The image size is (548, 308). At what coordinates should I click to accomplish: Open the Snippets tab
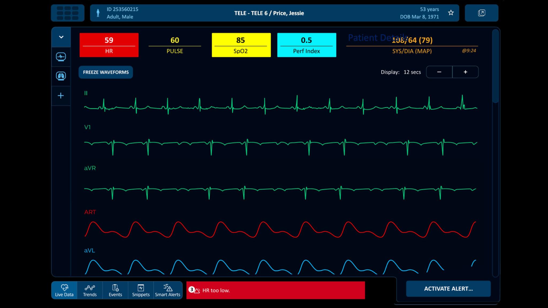tap(141, 290)
